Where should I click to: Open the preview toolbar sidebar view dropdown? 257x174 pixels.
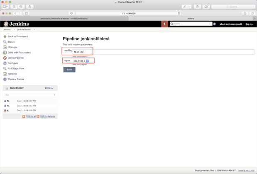(x=5, y=7)
